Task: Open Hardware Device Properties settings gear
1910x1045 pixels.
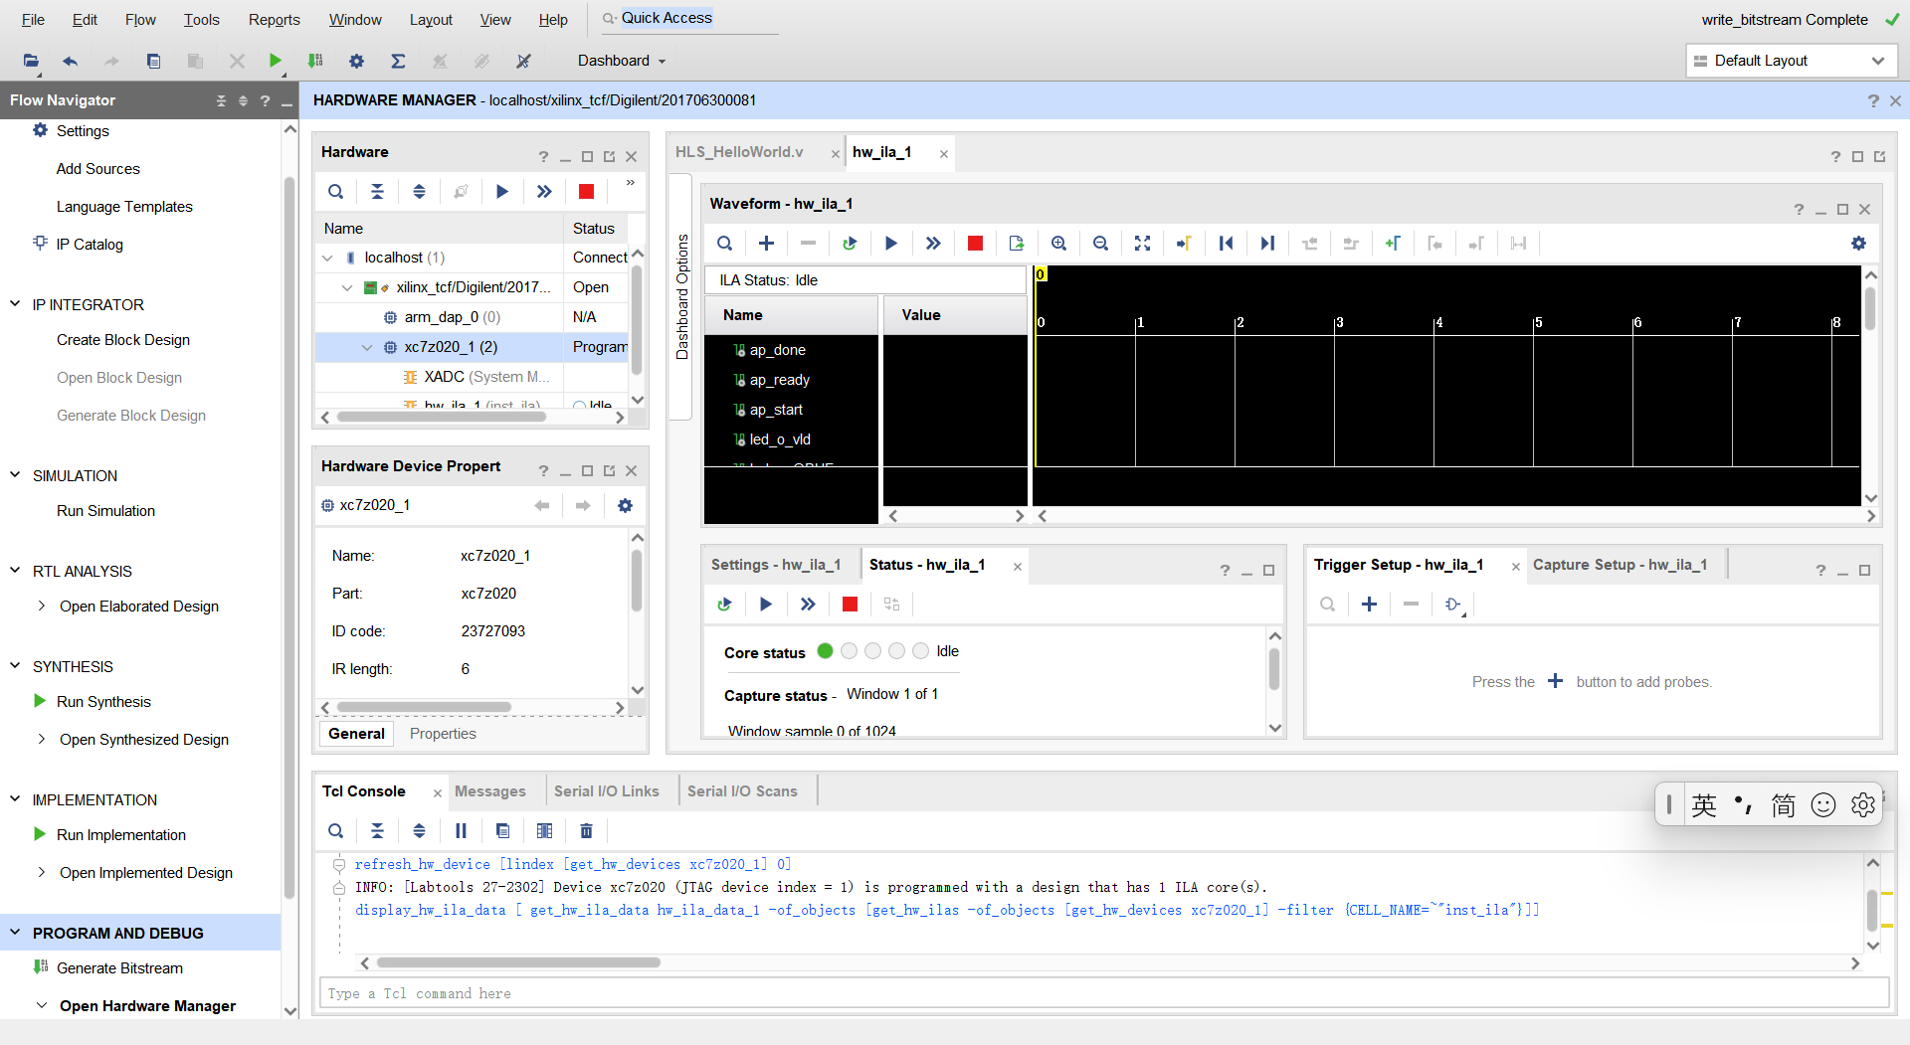Action: (625, 506)
